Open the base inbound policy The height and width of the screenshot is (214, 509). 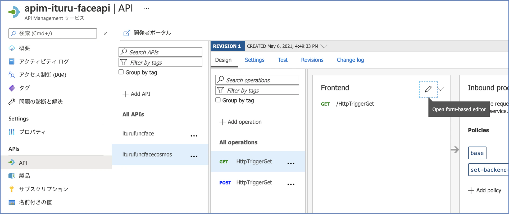pos(477,153)
